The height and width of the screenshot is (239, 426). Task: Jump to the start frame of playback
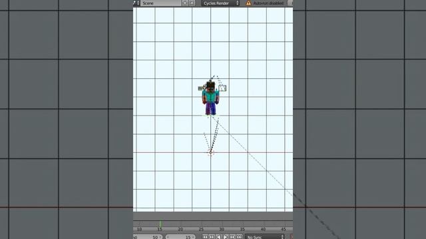pyautogui.click(x=205, y=237)
